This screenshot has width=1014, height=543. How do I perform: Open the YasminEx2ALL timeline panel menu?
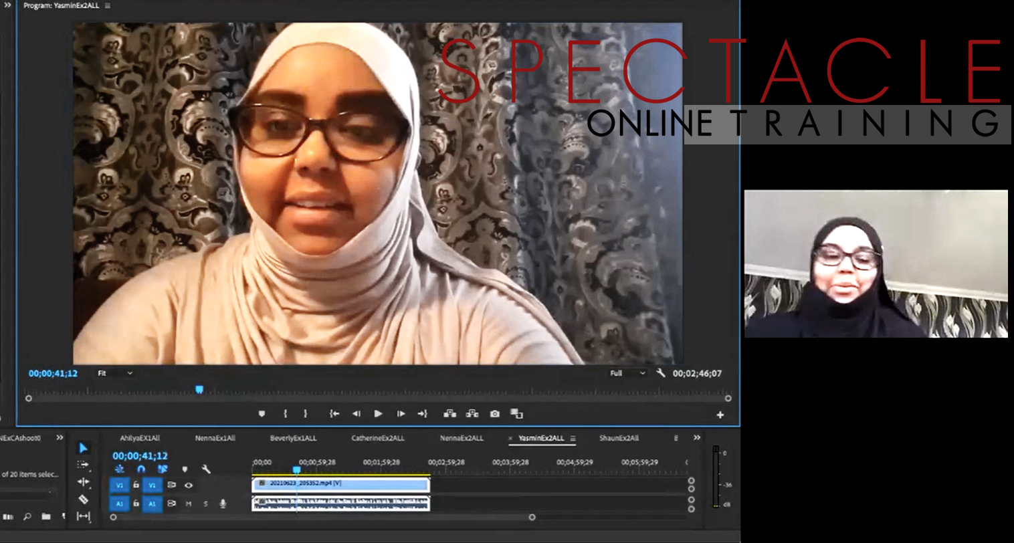(x=573, y=439)
